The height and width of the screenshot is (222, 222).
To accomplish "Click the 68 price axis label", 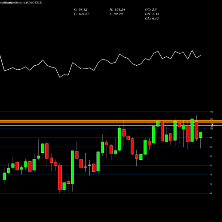I will tap(211, 193).
